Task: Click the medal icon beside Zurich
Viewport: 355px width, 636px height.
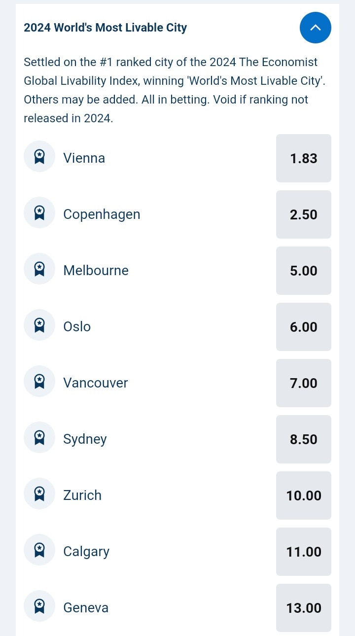Action: point(39,494)
